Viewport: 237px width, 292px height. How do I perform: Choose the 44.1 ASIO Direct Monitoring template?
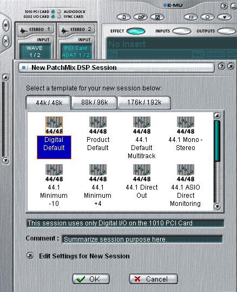pyautogui.click(x=186, y=185)
